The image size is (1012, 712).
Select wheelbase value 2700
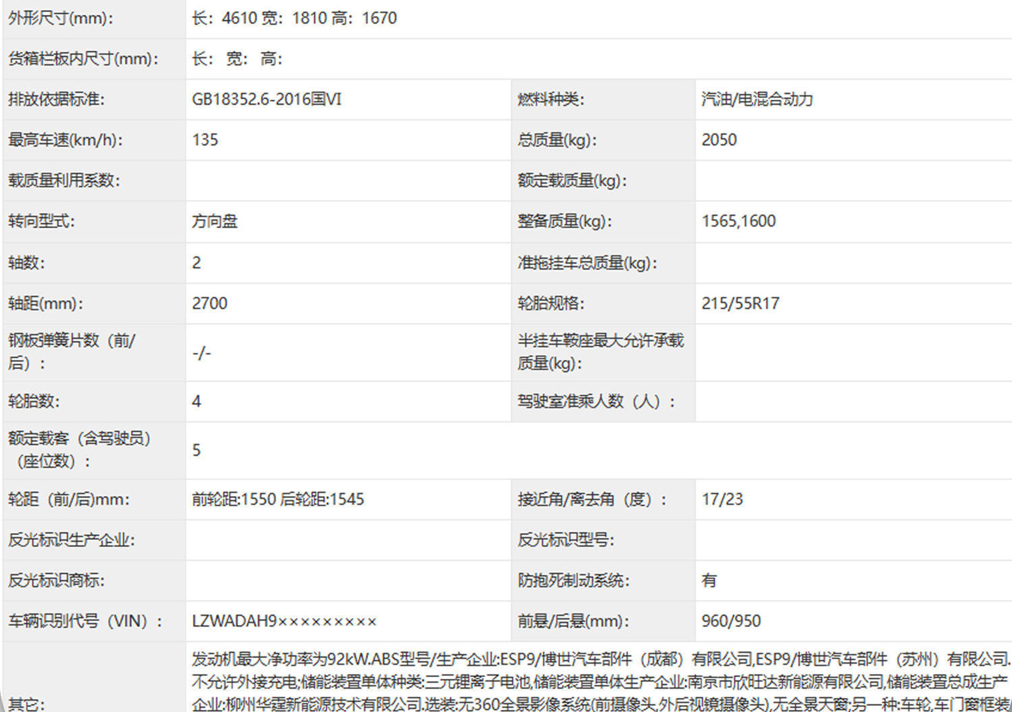(x=209, y=303)
